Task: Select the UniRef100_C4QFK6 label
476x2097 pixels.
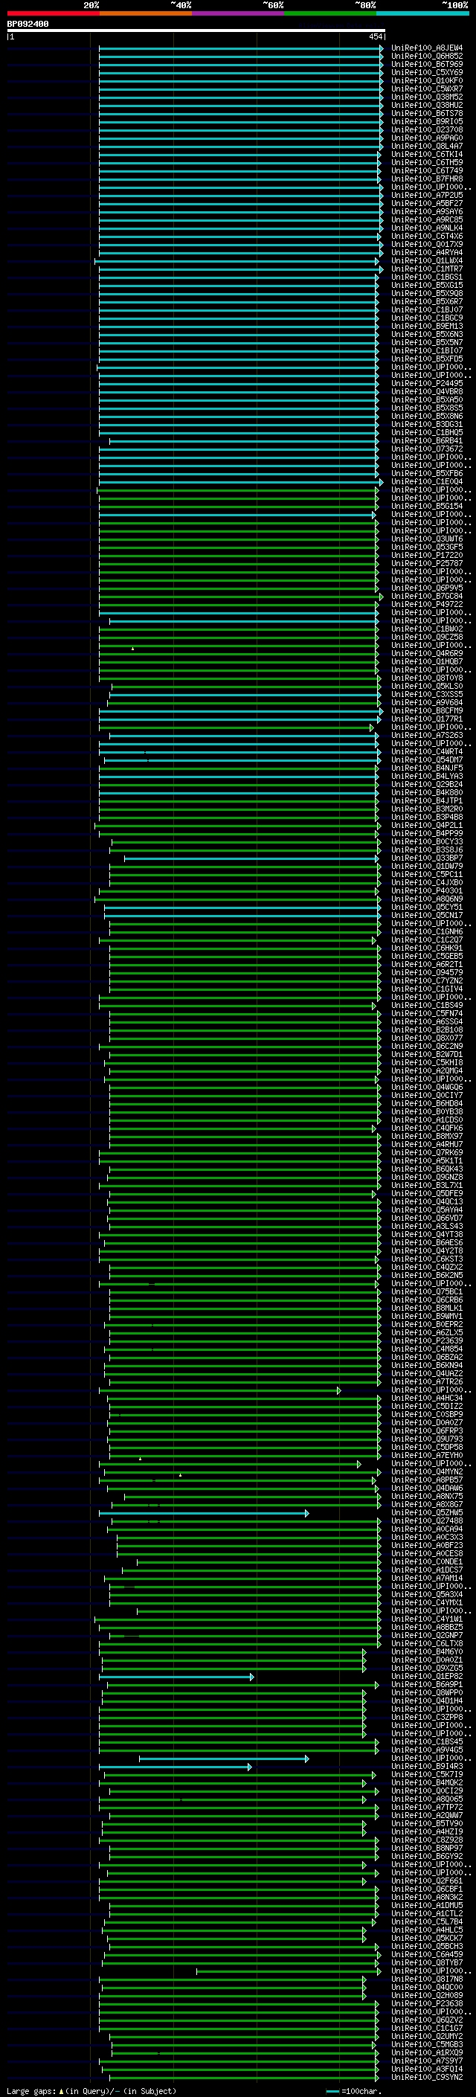Action: (427, 1128)
